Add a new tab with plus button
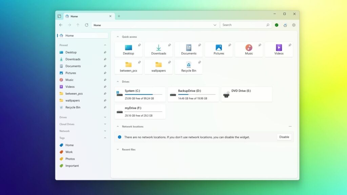347x195 pixels. tap(119, 16)
